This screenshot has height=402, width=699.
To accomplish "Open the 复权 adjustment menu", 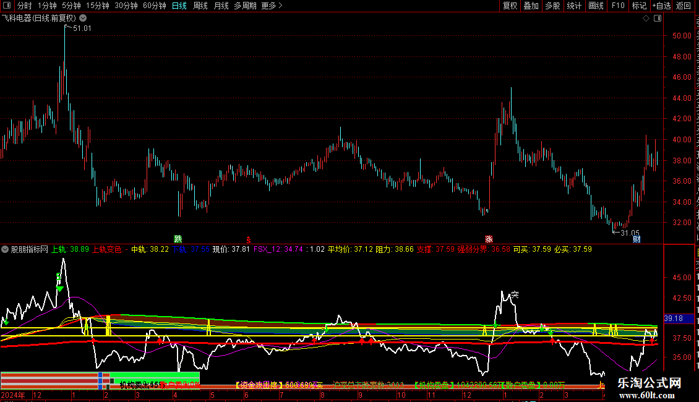I will [510, 6].
